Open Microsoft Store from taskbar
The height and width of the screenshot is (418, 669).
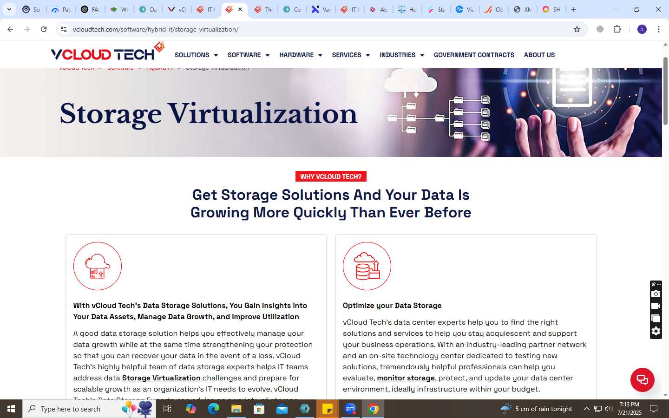(x=259, y=409)
